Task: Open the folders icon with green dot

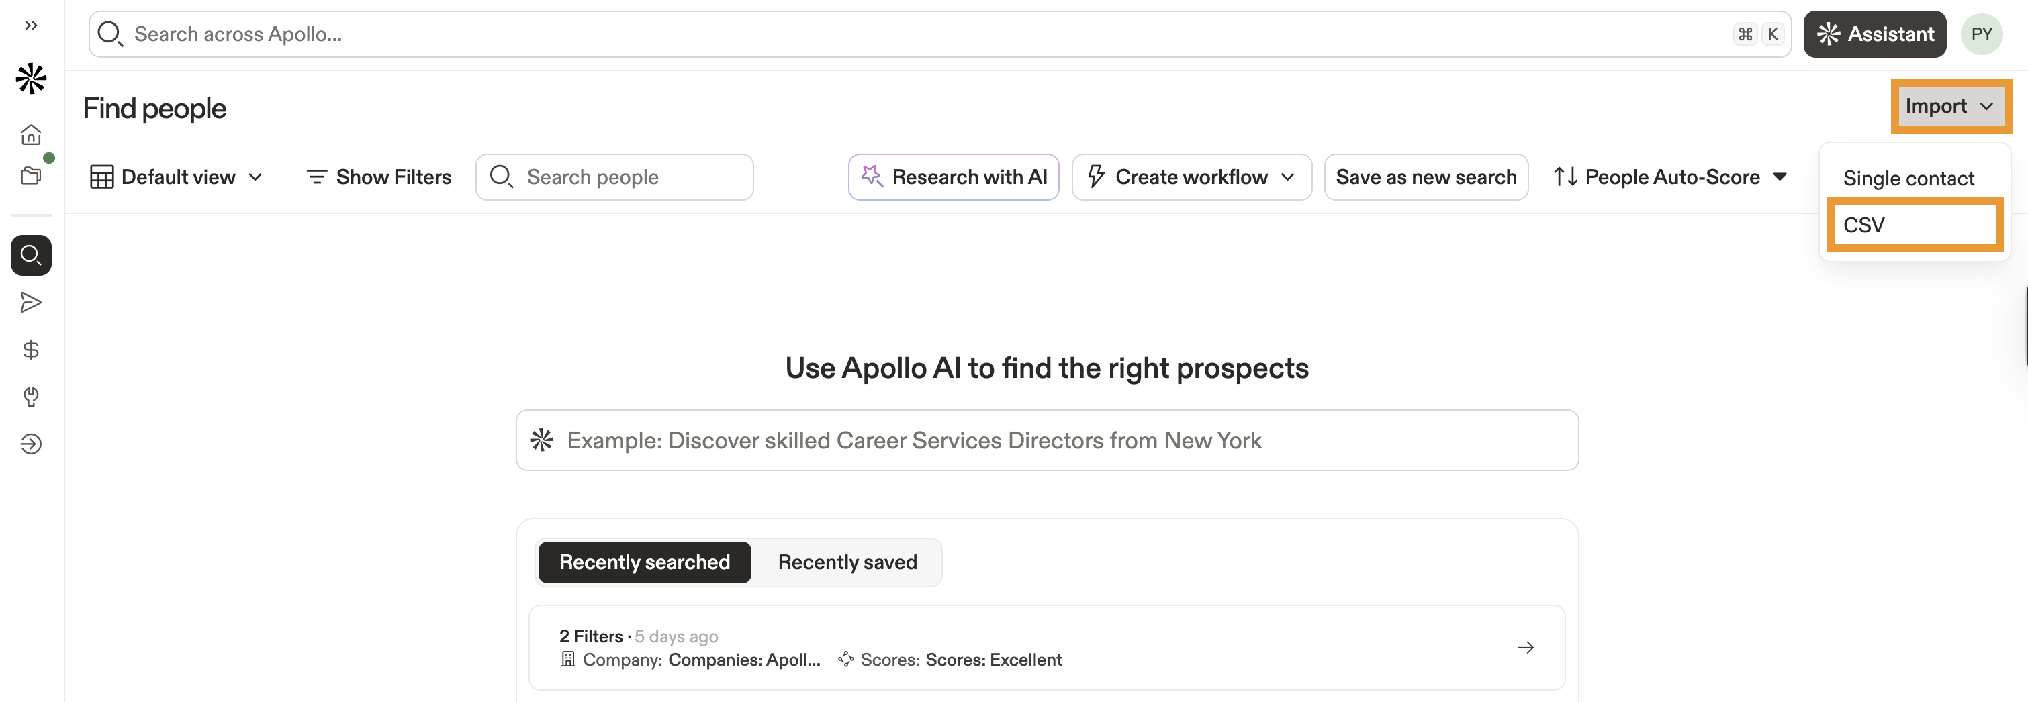Action: [31, 176]
